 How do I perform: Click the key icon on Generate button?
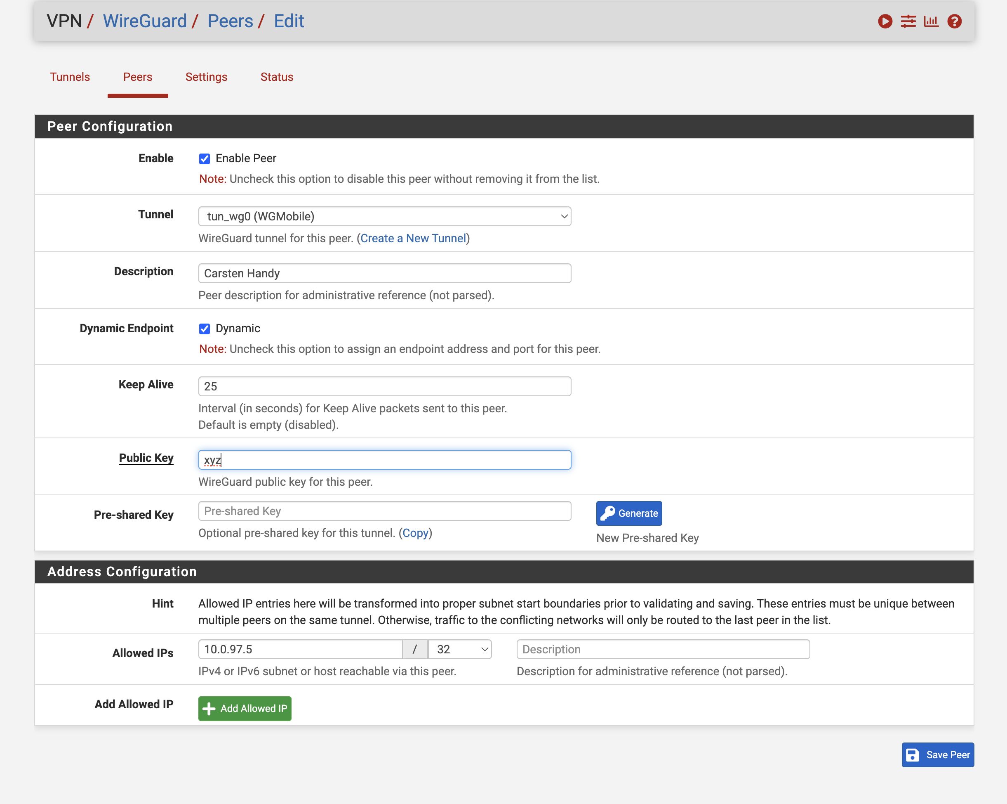[x=607, y=513]
